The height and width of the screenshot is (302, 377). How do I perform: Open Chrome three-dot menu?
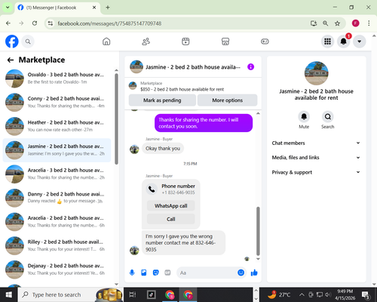pyautogui.click(x=369, y=23)
